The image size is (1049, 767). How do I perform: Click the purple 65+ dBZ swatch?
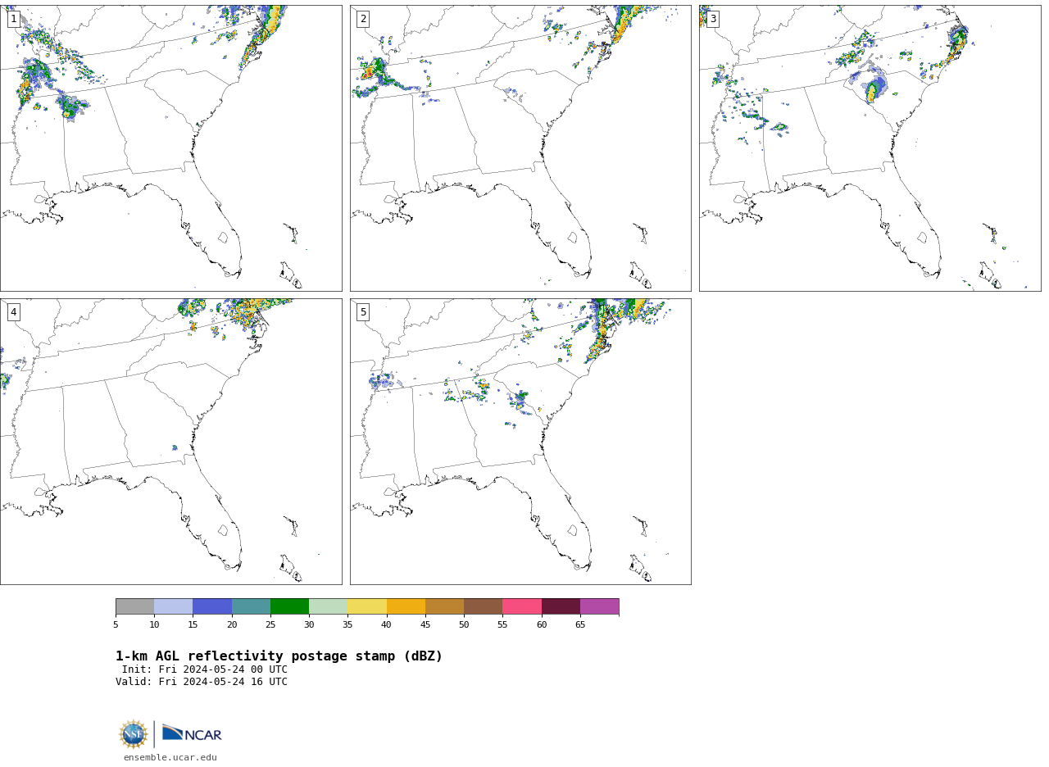point(600,606)
